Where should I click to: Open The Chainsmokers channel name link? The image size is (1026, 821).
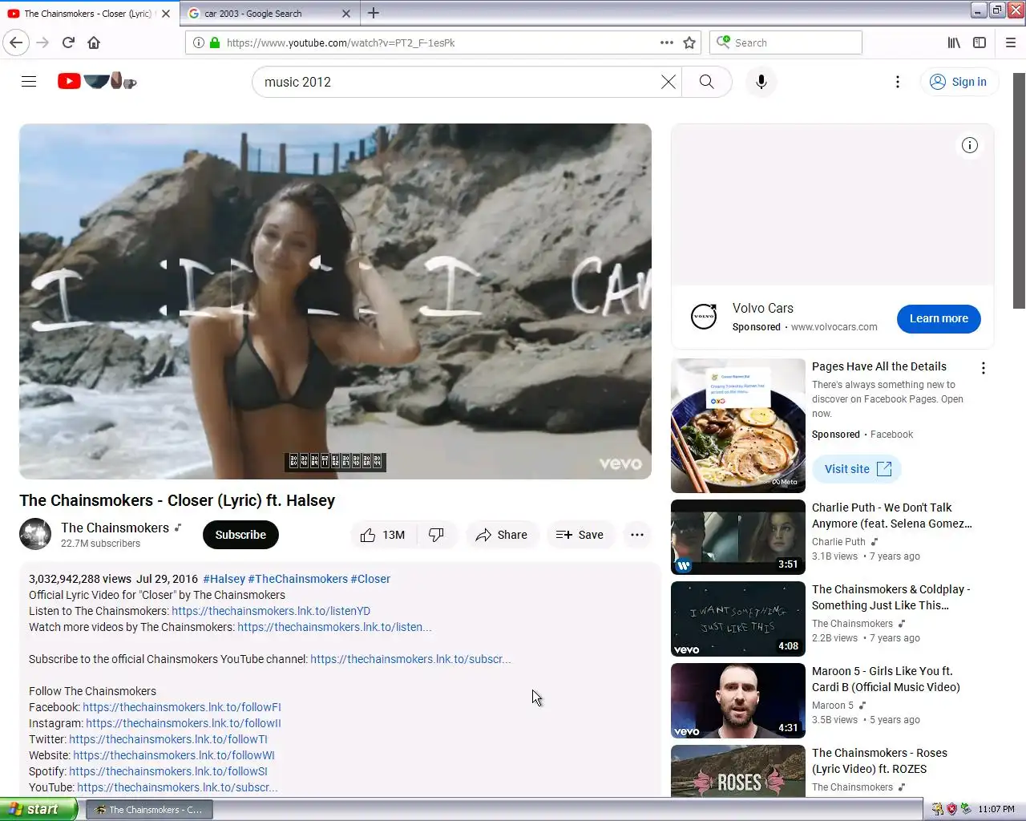(x=115, y=528)
